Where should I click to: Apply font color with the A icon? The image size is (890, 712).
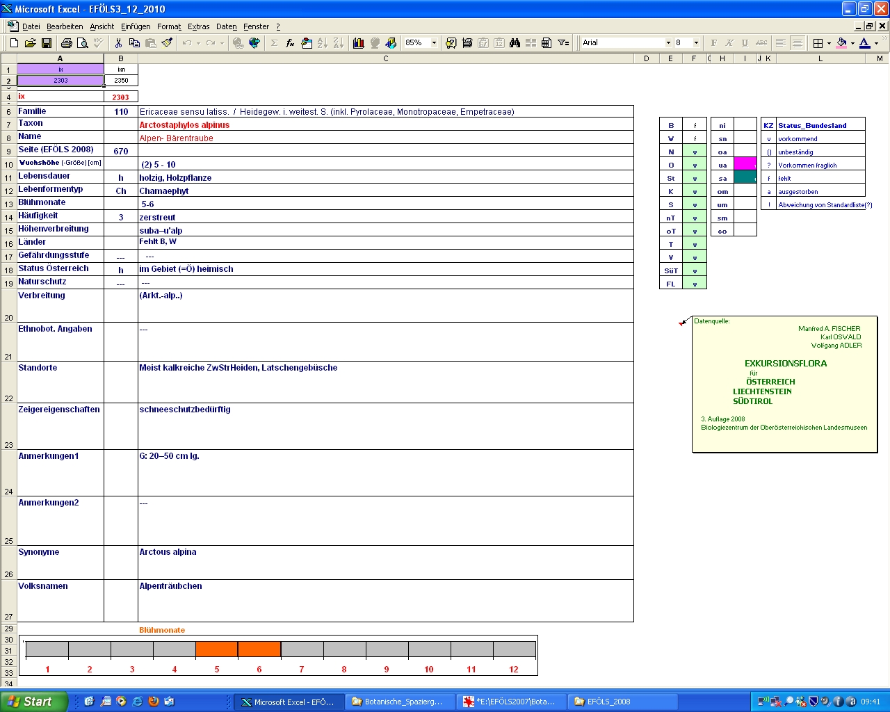click(x=864, y=43)
